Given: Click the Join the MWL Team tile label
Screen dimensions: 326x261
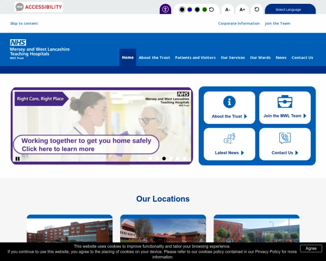Looking at the screenshot, I should (283, 116).
